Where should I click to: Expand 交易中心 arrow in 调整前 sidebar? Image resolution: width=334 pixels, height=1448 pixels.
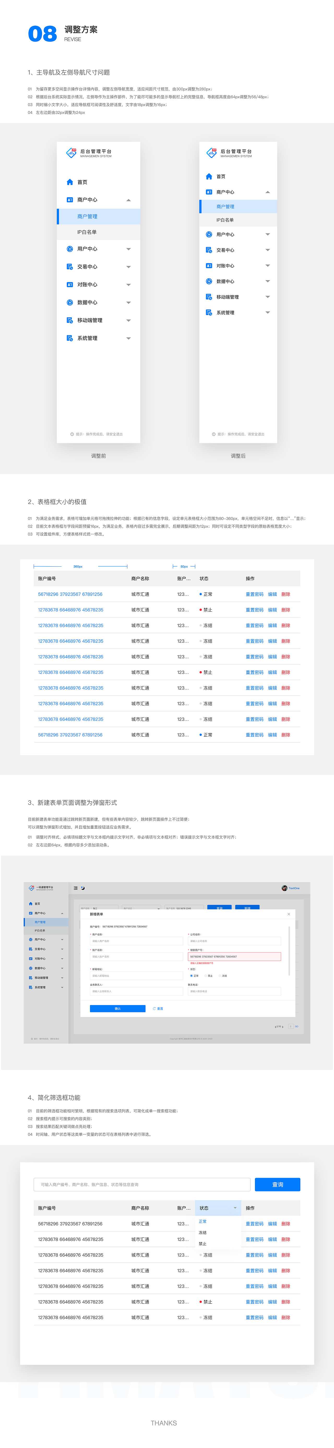tap(128, 267)
